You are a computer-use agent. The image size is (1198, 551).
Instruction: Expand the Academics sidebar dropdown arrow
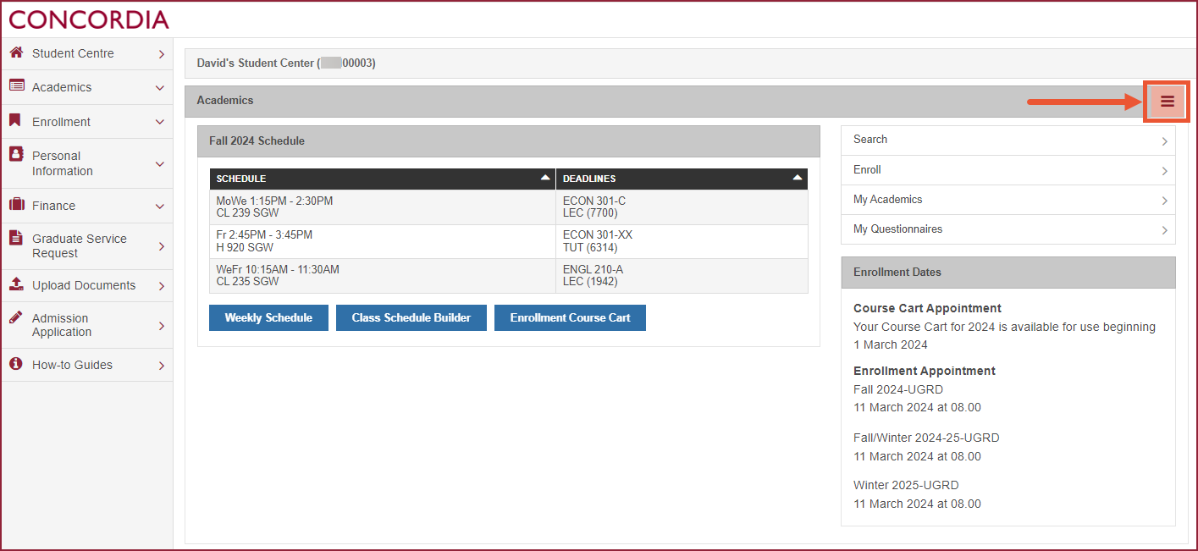160,88
